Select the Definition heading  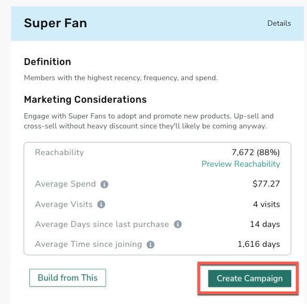[x=47, y=62]
